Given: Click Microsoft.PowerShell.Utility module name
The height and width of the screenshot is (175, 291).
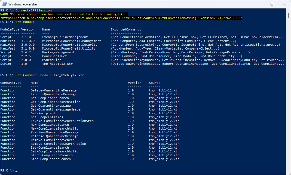Looking at the screenshot, I should tap(69, 48).
